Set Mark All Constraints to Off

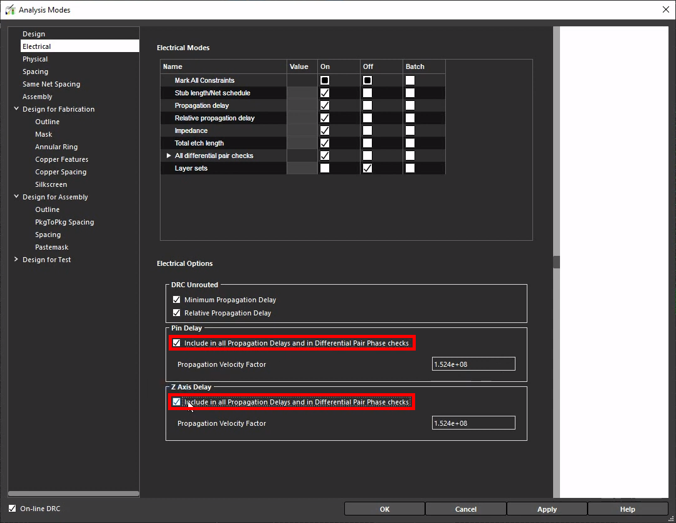[367, 80]
